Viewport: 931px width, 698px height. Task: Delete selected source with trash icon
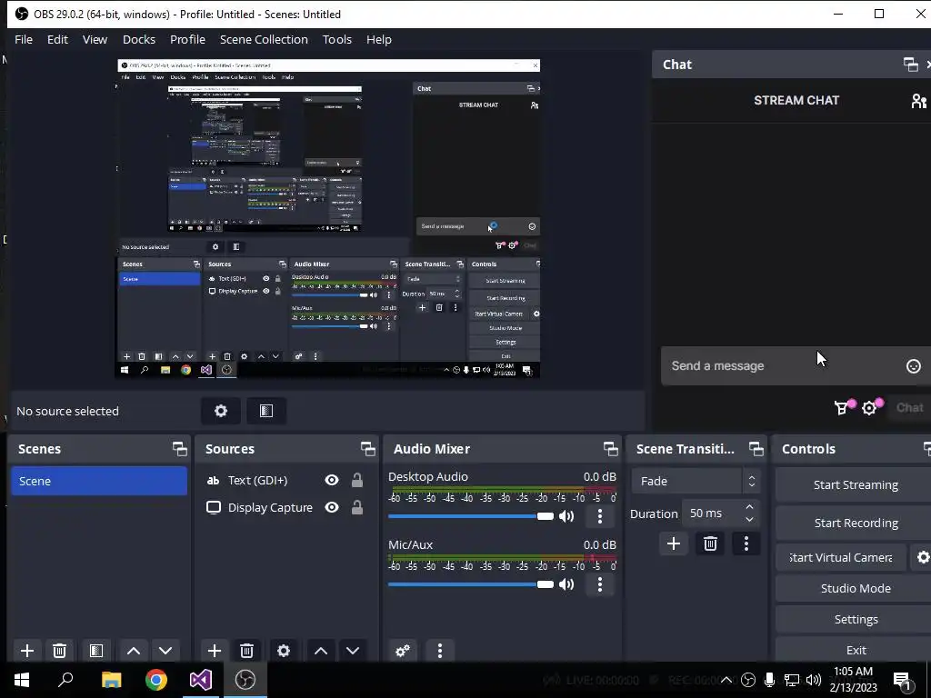[x=247, y=651]
